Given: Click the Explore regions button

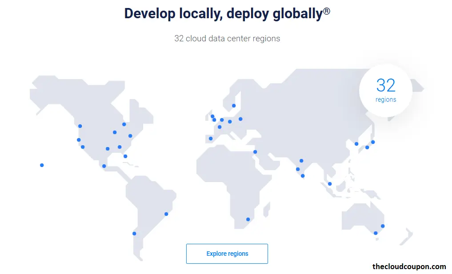Looking at the screenshot, I should click(227, 254).
